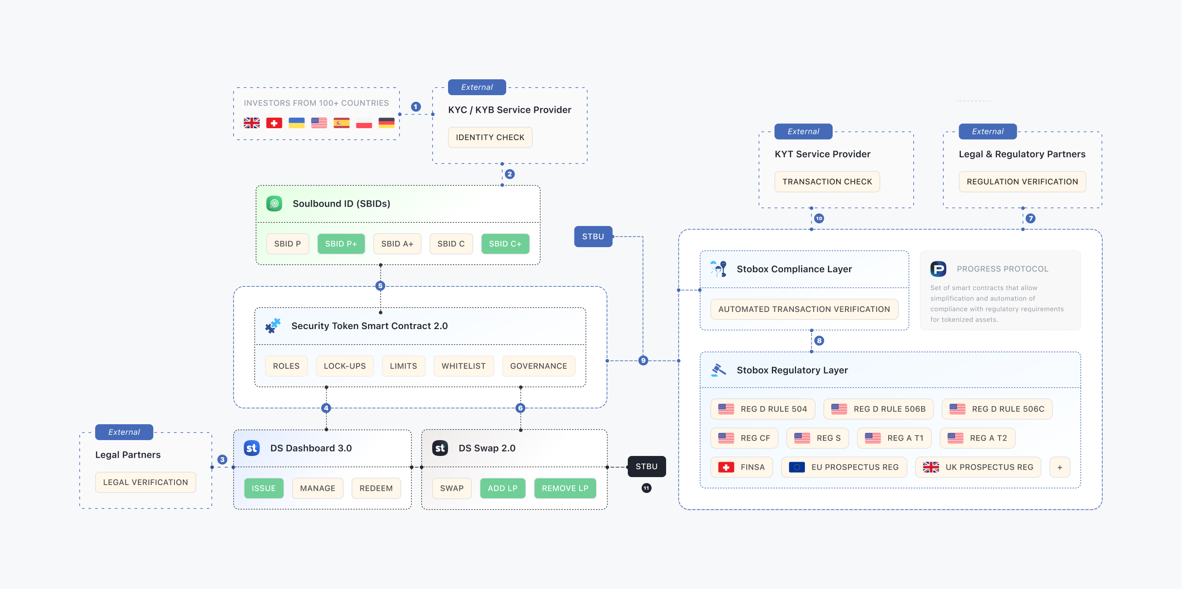Click the Swiss flag in investors box
Viewport: 1182px width, 589px height.
tap(274, 123)
